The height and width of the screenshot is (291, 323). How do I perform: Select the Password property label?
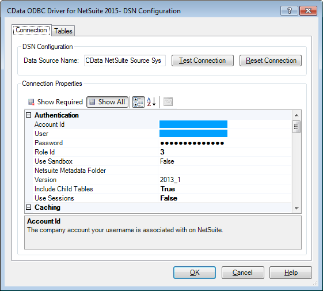coord(48,143)
